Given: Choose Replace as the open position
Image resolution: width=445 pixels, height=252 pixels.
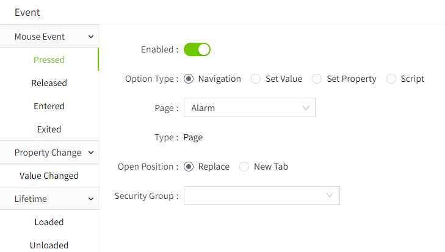Looking at the screenshot, I should click(x=189, y=167).
